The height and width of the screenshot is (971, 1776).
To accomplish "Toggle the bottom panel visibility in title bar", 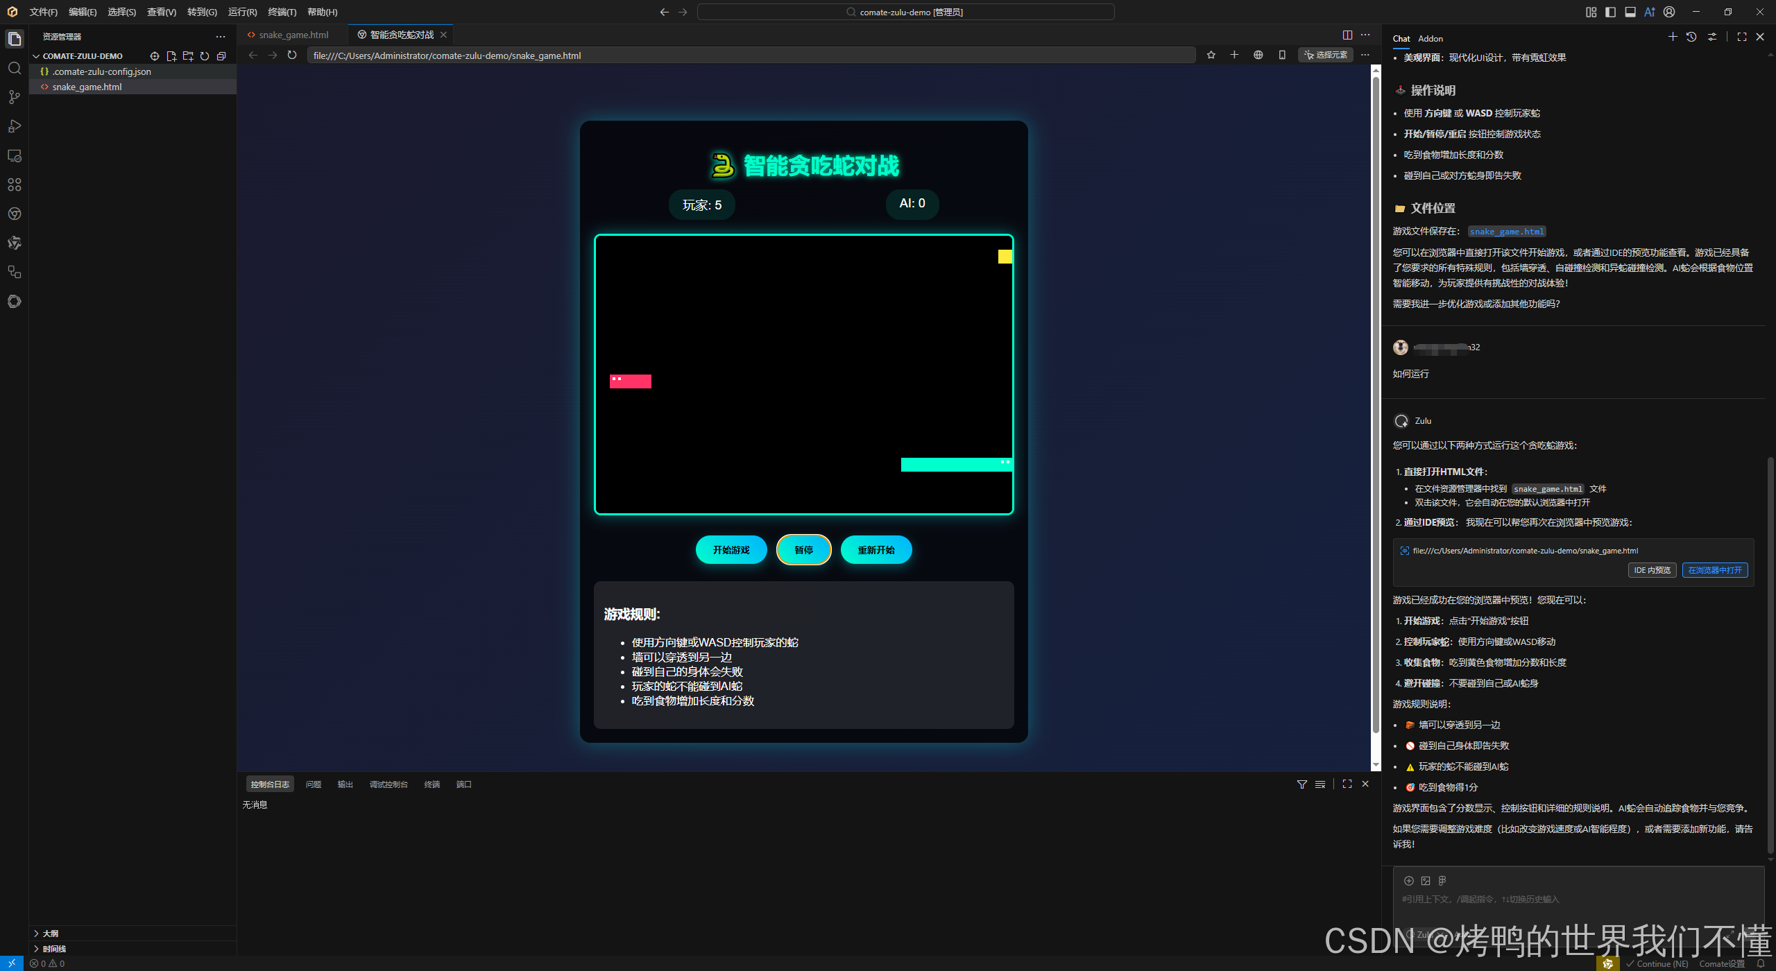I will (1630, 12).
